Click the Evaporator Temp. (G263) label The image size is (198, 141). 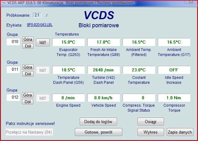point(68,52)
